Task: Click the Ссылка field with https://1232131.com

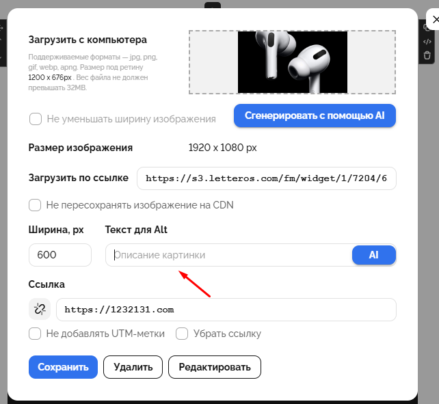Action: click(226, 310)
